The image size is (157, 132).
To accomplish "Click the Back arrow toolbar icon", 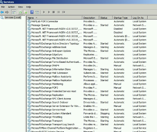I will tap(2, 12).
